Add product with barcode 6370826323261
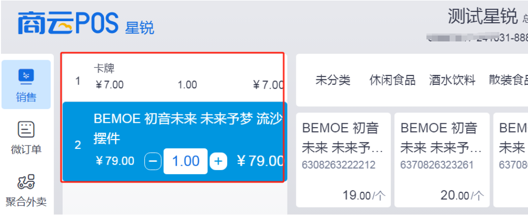 [442, 160]
